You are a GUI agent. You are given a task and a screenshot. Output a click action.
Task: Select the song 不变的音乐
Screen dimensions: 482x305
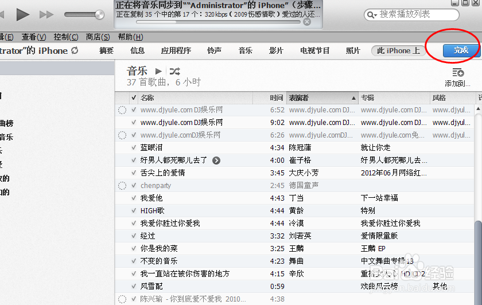pos(159,261)
